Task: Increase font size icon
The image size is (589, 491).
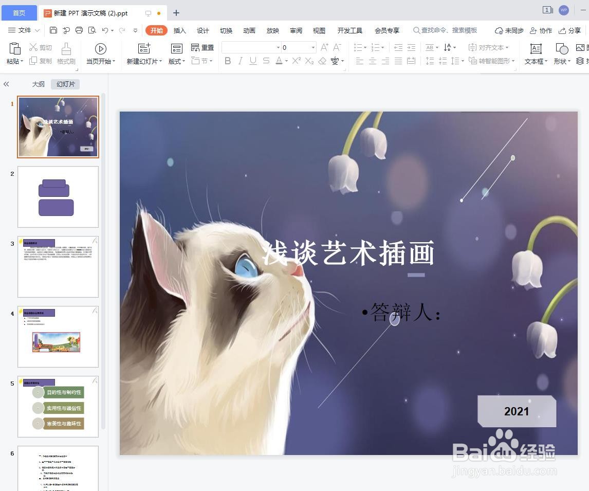Action: [x=324, y=47]
